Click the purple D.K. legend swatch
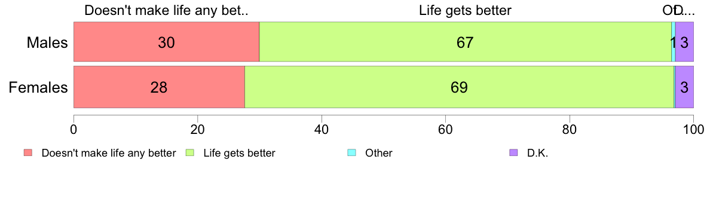The height and width of the screenshot is (220, 710). click(513, 153)
